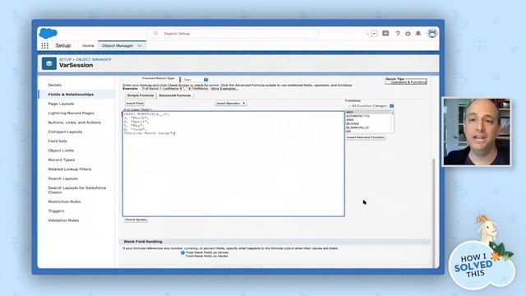Open Details in the sidebar

55,86
